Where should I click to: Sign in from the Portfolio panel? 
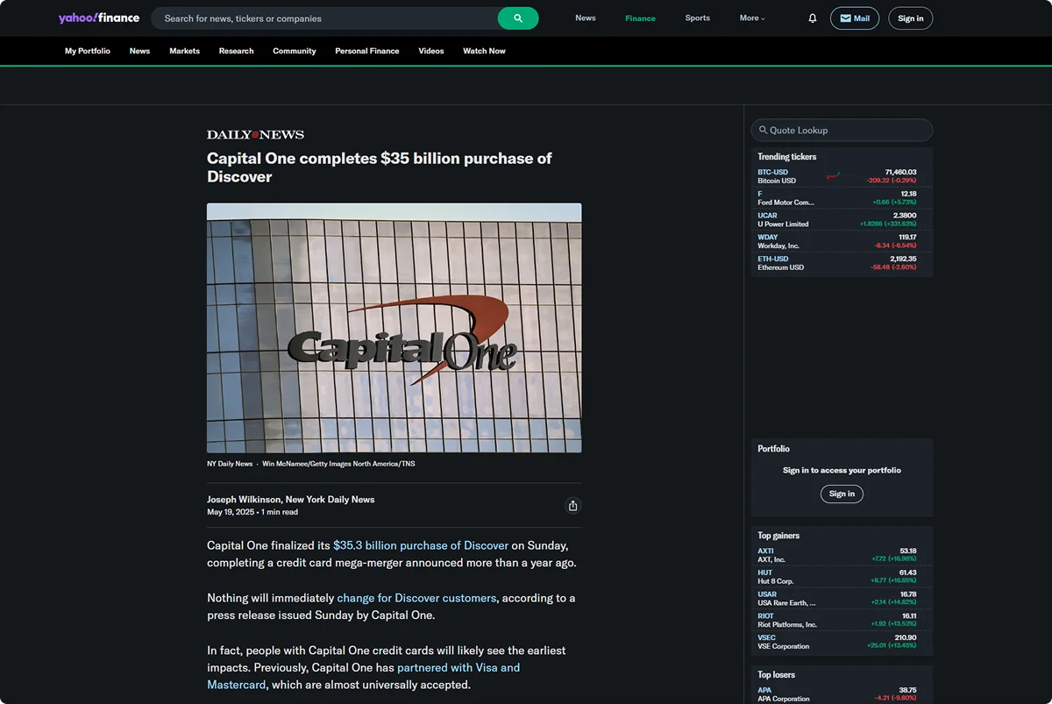click(x=841, y=494)
